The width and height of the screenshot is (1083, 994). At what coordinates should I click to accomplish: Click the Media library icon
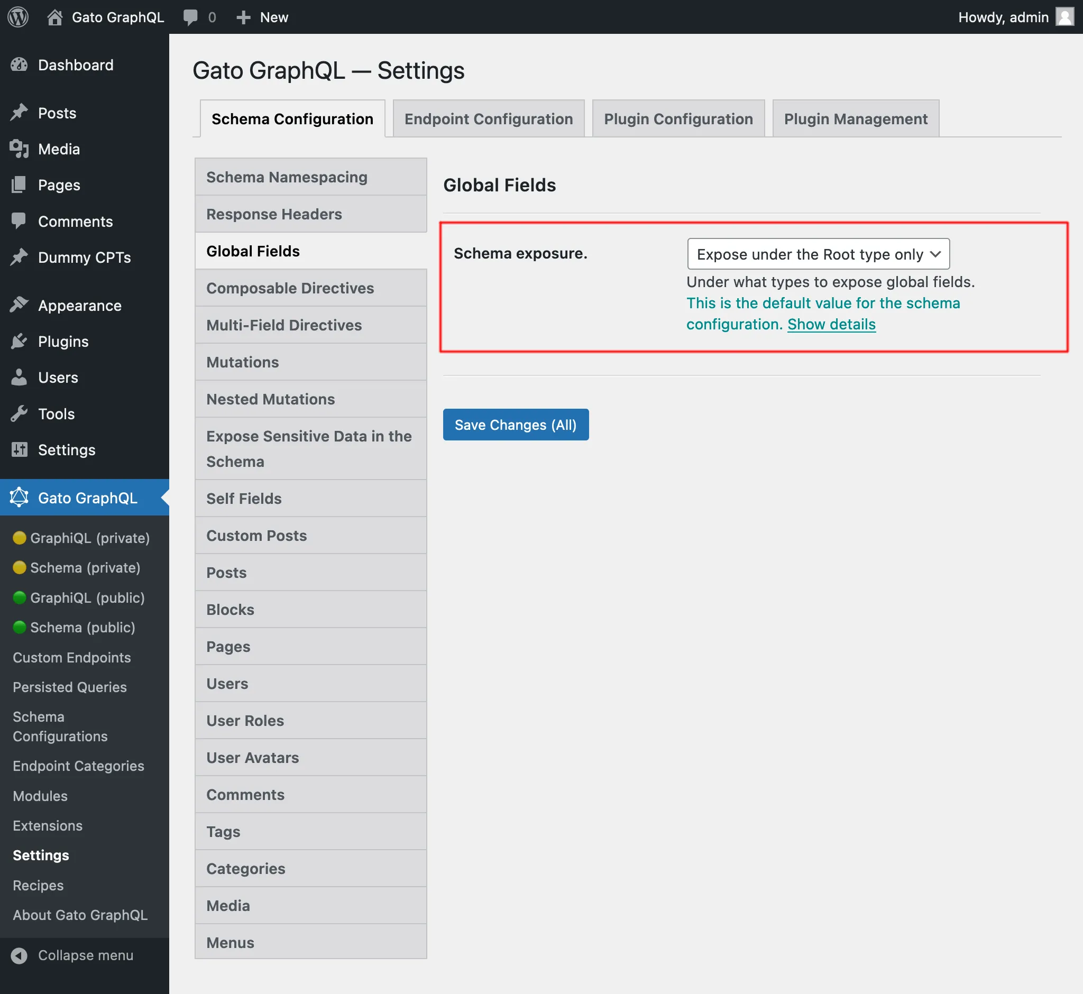click(19, 149)
